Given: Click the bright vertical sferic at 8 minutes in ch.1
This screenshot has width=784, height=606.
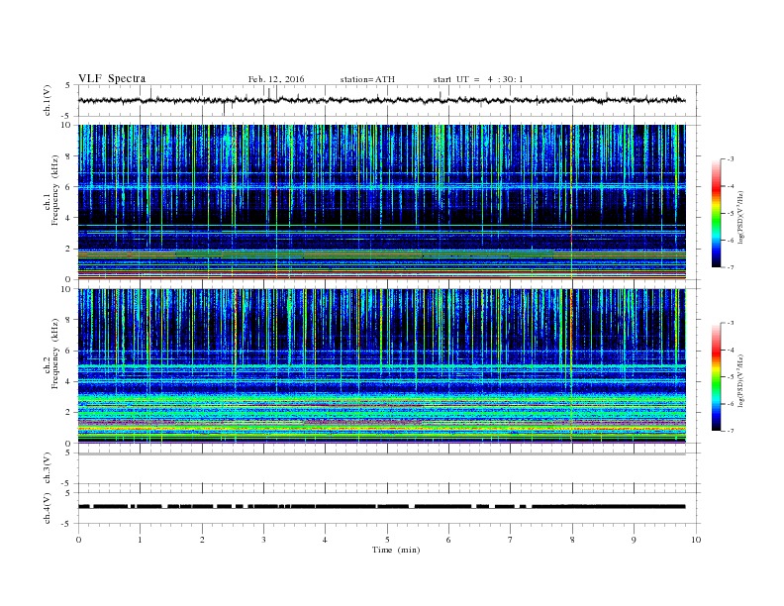Looking at the screenshot, I should [570, 202].
